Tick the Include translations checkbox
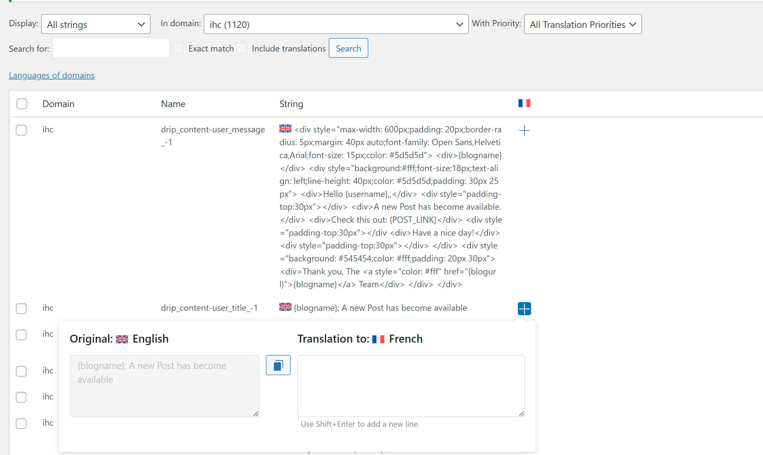This screenshot has height=455, width=763. (242, 48)
